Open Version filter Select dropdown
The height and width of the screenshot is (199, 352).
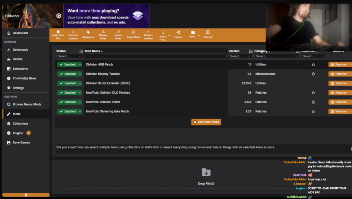pyautogui.click(x=240, y=56)
